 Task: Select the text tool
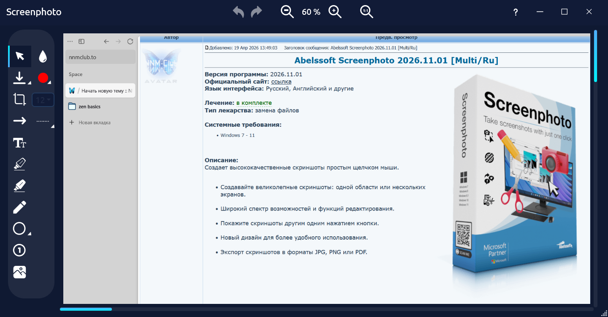pos(19,143)
